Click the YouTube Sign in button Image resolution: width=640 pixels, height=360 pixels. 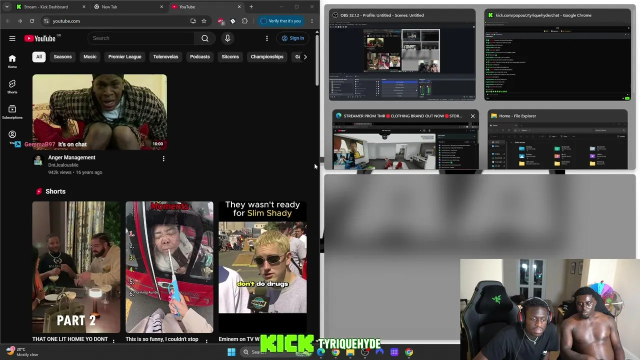point(293,38)
